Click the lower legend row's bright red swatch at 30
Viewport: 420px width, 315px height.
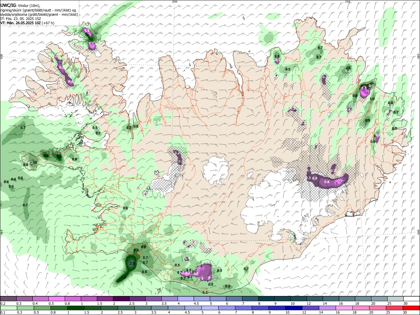[411, 308]
